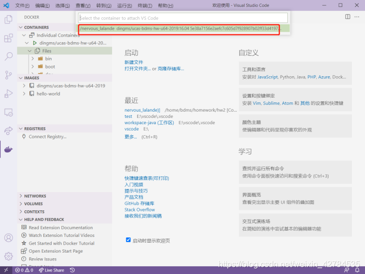Open Run and Debug view icon
This screenshot has width=365, height=274.
coord(8,93)
